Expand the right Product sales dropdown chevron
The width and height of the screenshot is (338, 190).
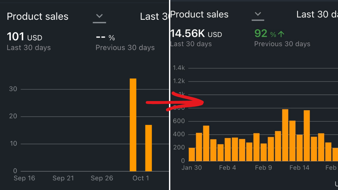coord(258,14)
